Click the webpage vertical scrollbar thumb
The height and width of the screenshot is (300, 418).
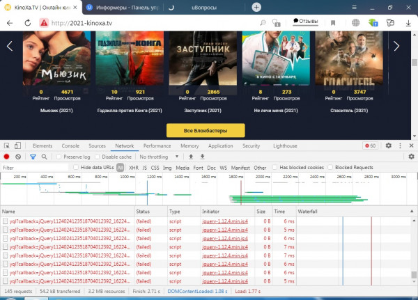click(415, 63)
